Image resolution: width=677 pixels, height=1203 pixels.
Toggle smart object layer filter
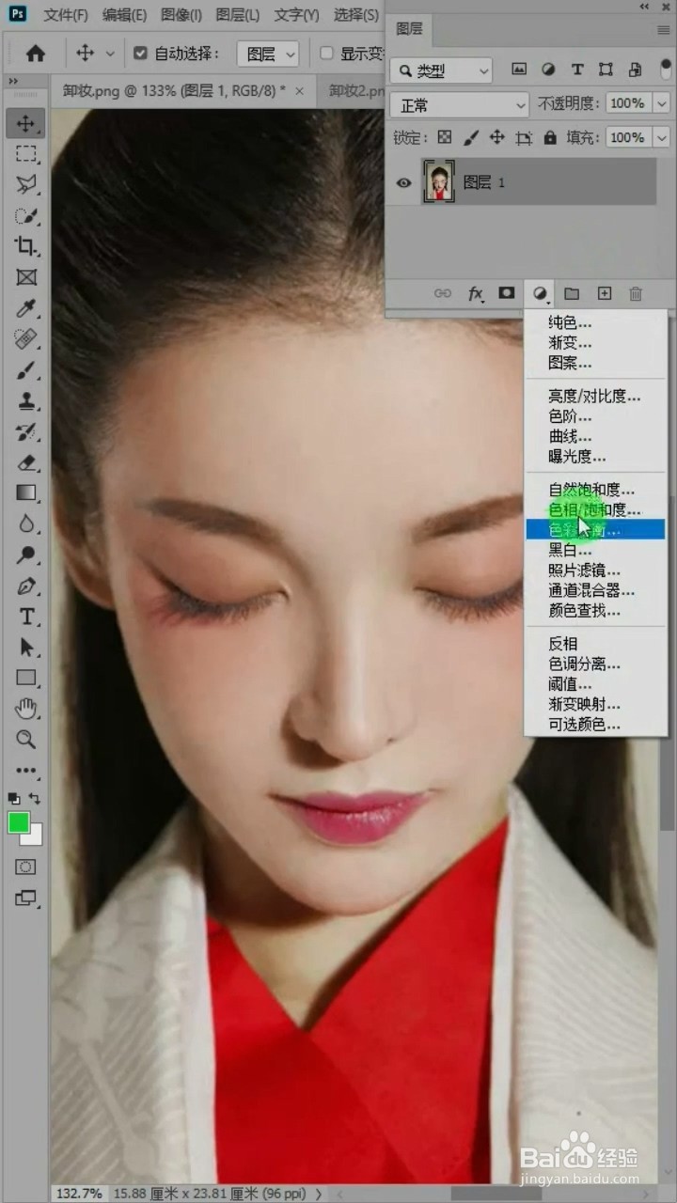click(x=635, y=70)
